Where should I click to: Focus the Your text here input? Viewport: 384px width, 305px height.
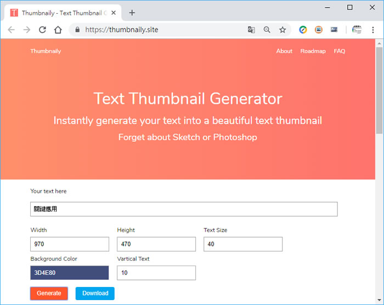pos(184,209)
